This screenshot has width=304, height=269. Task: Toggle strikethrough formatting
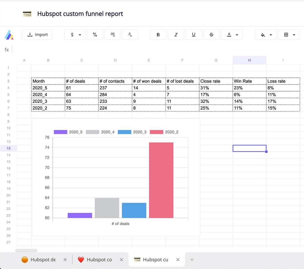[x=211, y=34]
